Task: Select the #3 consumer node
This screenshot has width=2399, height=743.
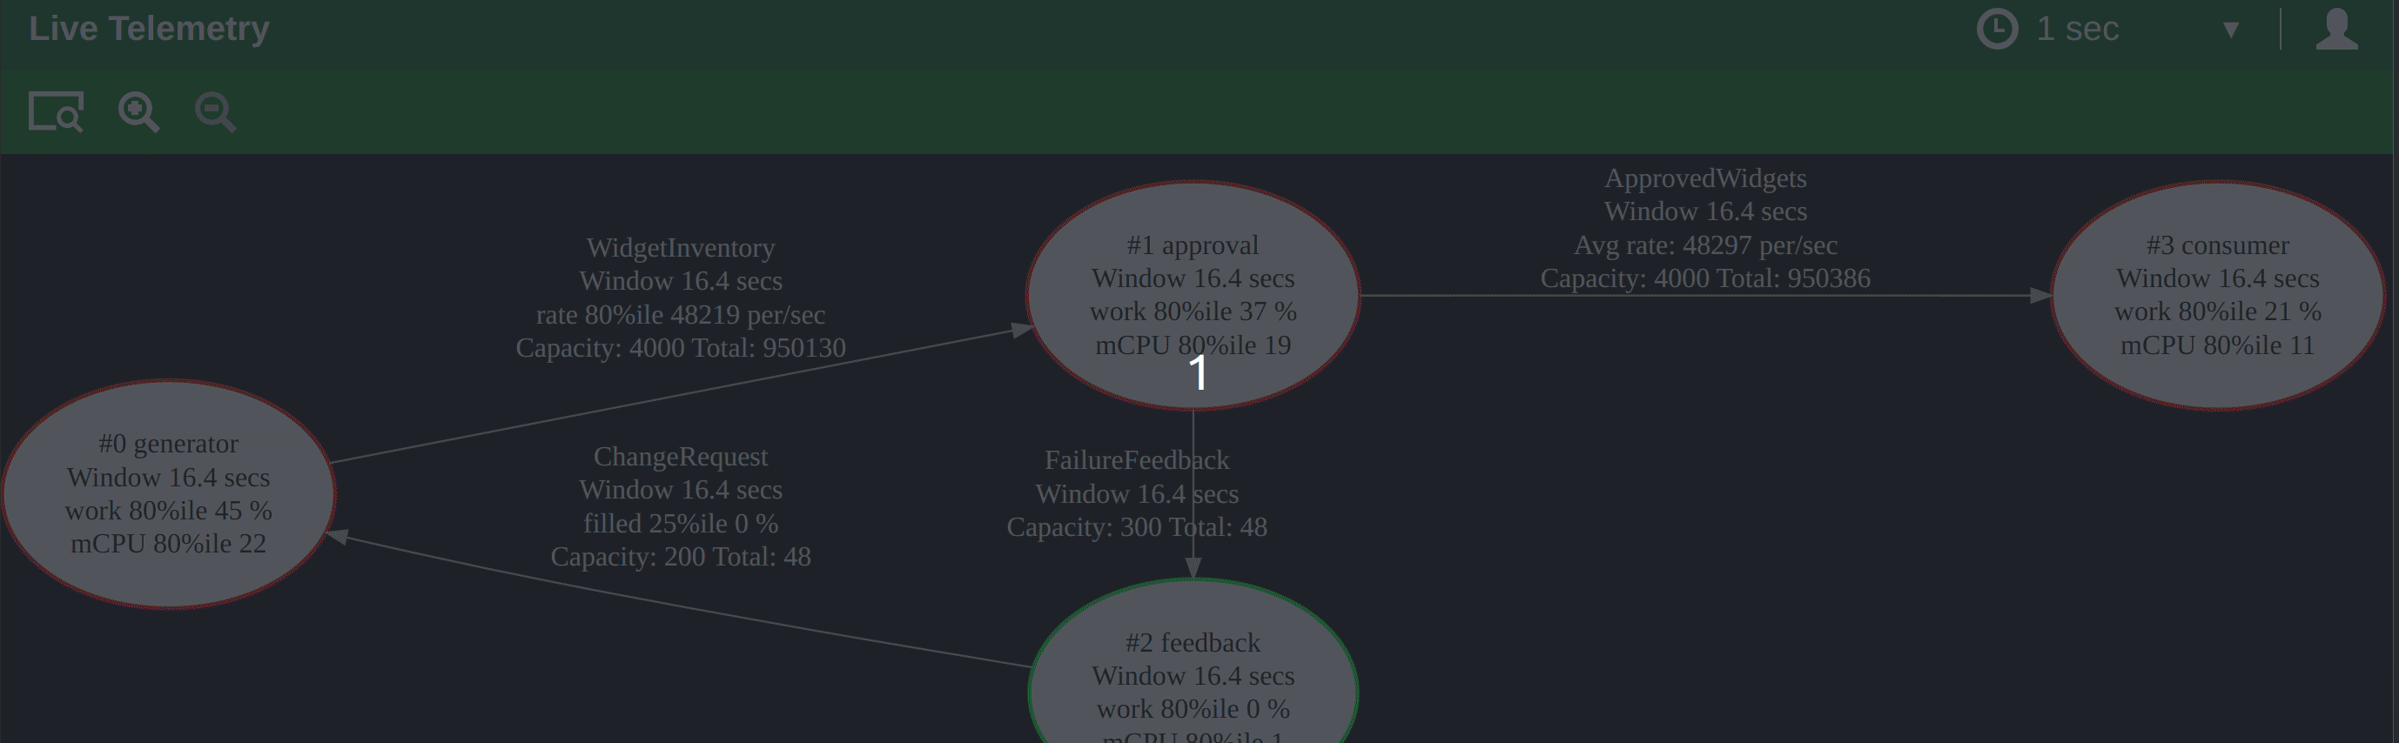Action: click(2217, 295)
